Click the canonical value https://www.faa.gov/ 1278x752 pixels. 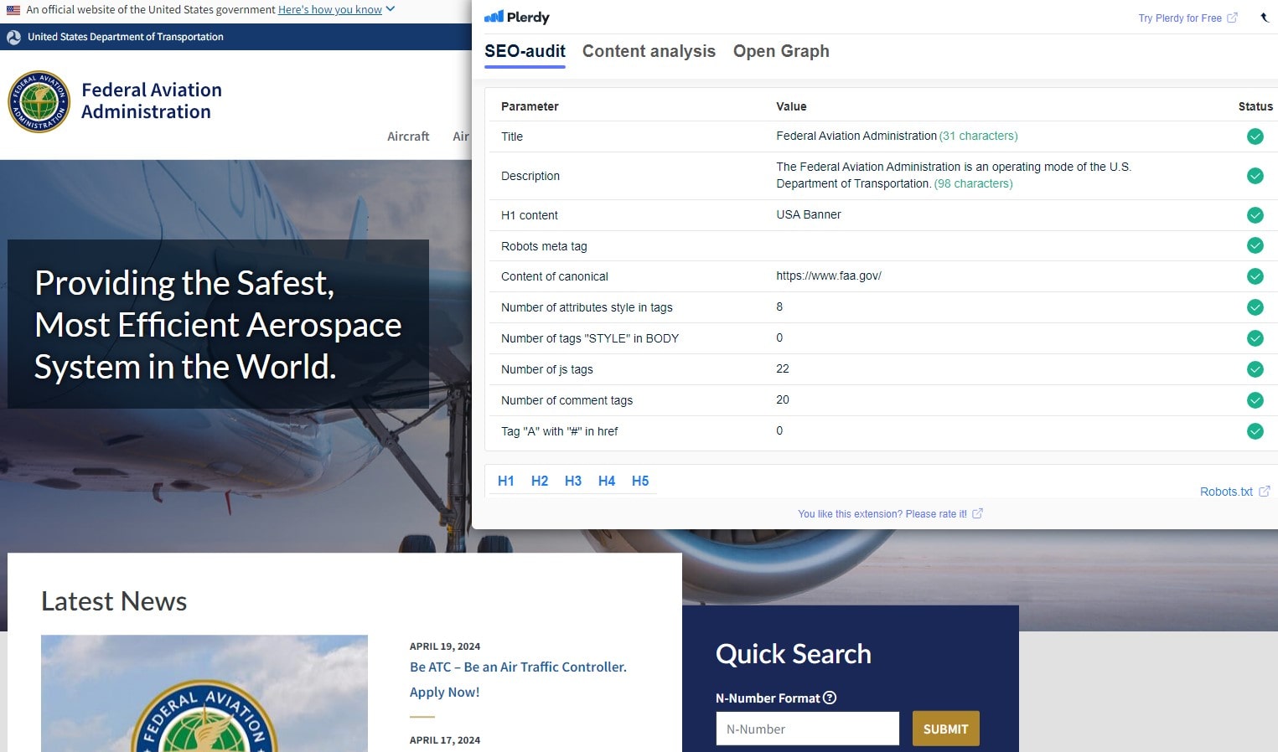pos(829,276)
